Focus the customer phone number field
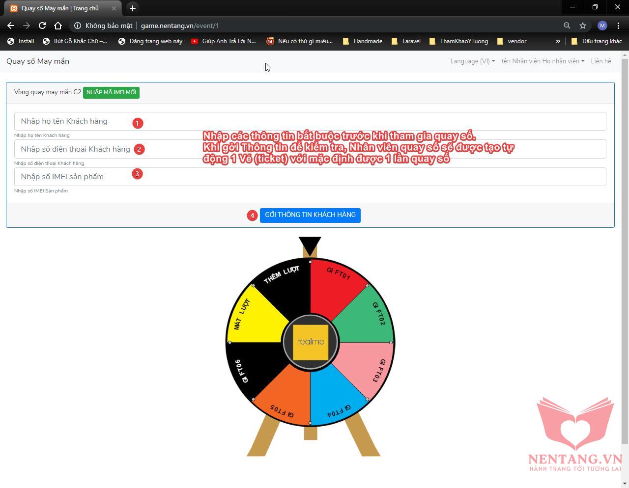 coord(310,149)
